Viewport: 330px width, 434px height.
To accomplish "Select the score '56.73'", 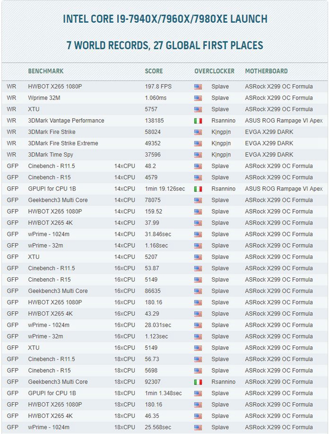I will 152,359.
